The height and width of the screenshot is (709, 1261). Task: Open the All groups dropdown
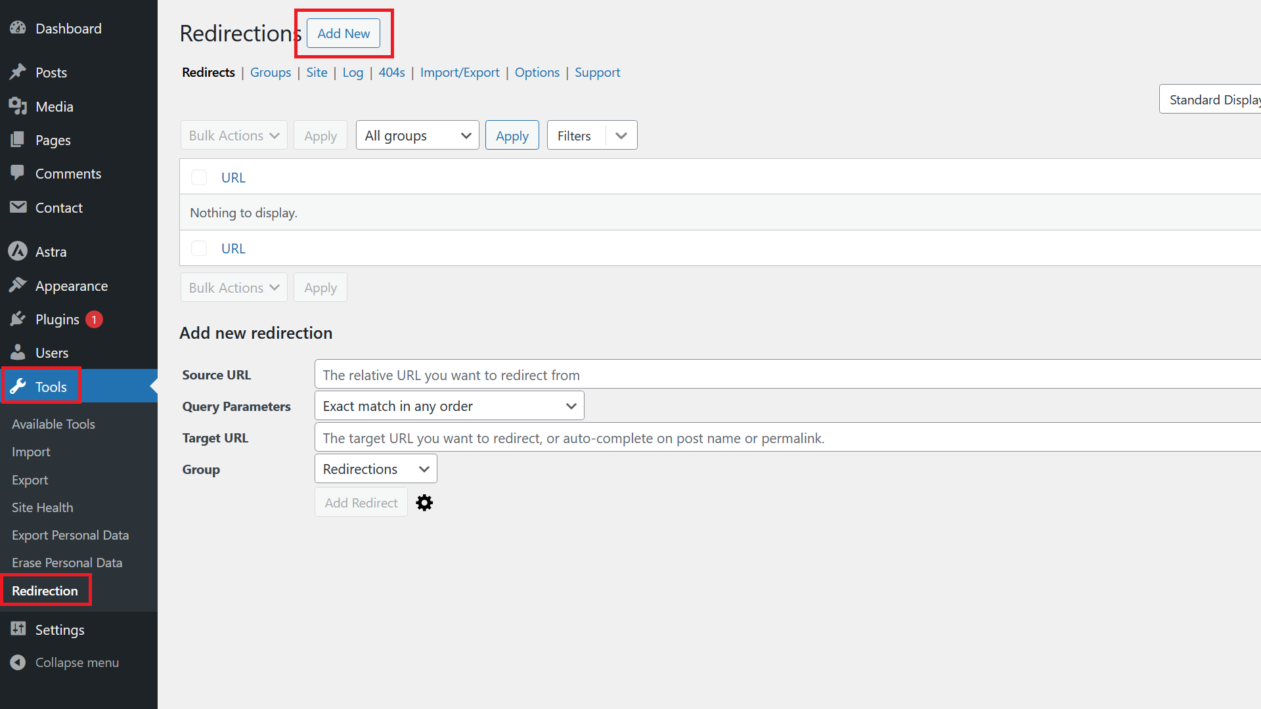tap(417, 135)
